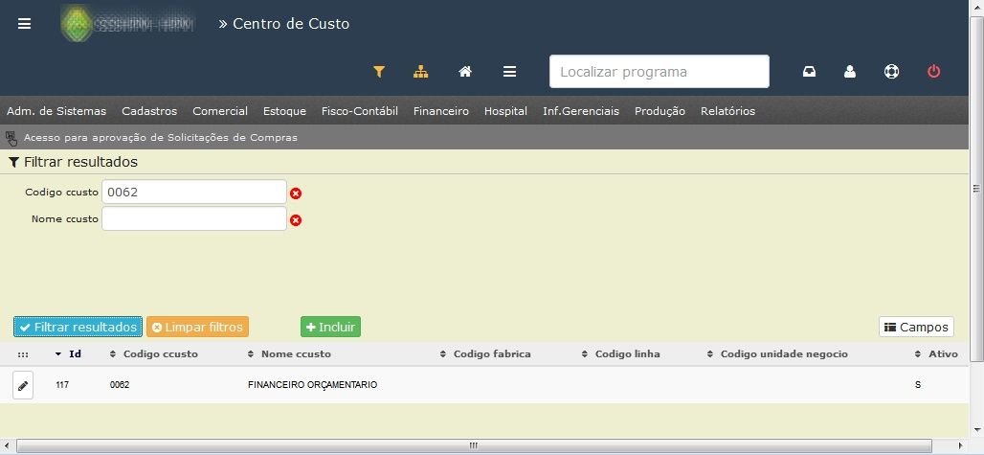
Task: Open the Comercial menu
Action: pos(220,111)
